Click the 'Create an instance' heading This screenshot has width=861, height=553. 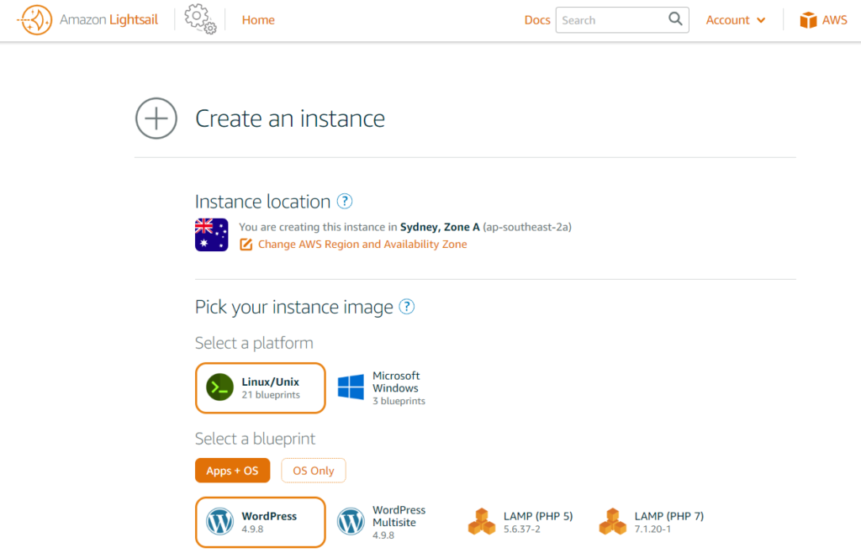coord(290,118)
